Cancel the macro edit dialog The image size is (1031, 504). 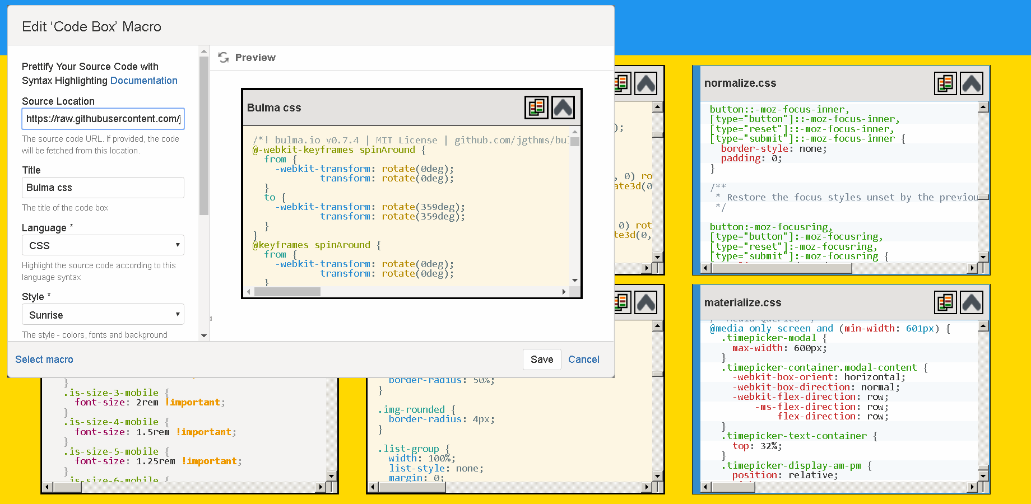coord(583,360)
